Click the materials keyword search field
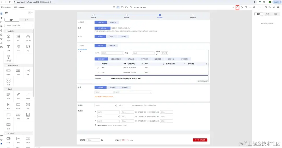This screenshot has width=282, height=148. click(19, 26)
